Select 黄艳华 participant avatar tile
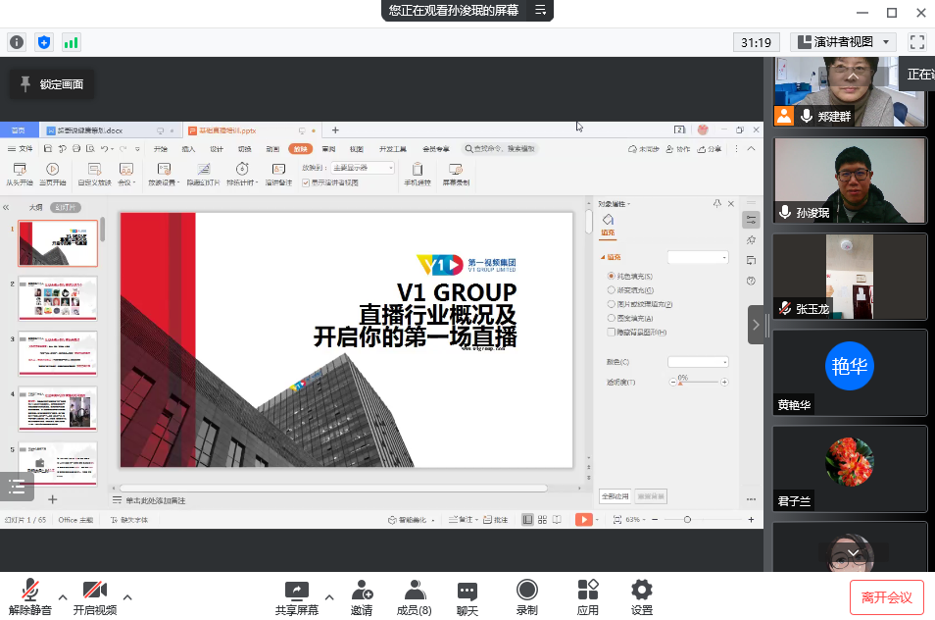This screenshot has height=620, width=935. (850, 373)
